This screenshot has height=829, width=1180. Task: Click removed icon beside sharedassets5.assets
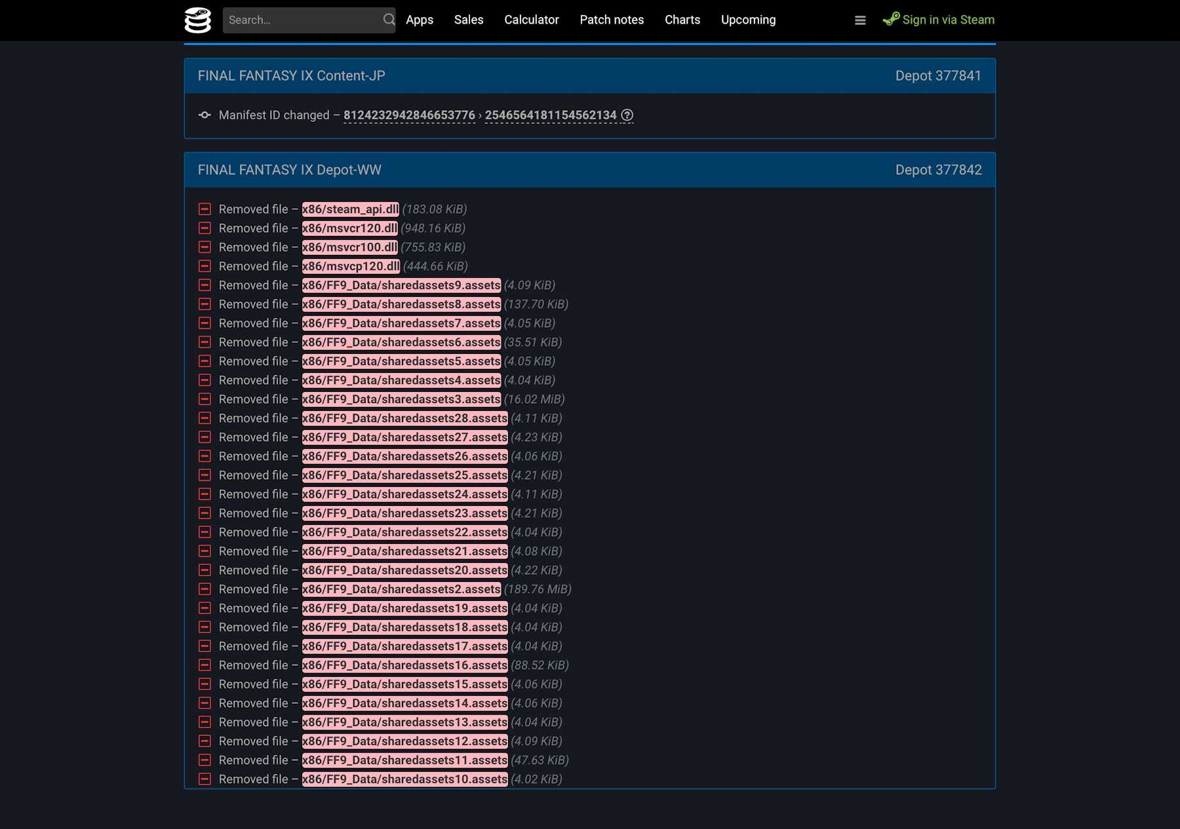coord(205,361)
